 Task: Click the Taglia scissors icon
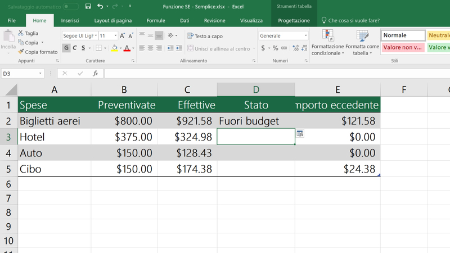click(x=21, y=33)
